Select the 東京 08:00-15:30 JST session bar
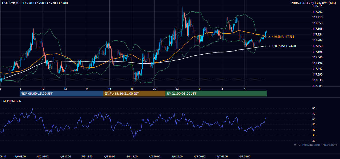 pyautogui.click(x=61, y=94)
